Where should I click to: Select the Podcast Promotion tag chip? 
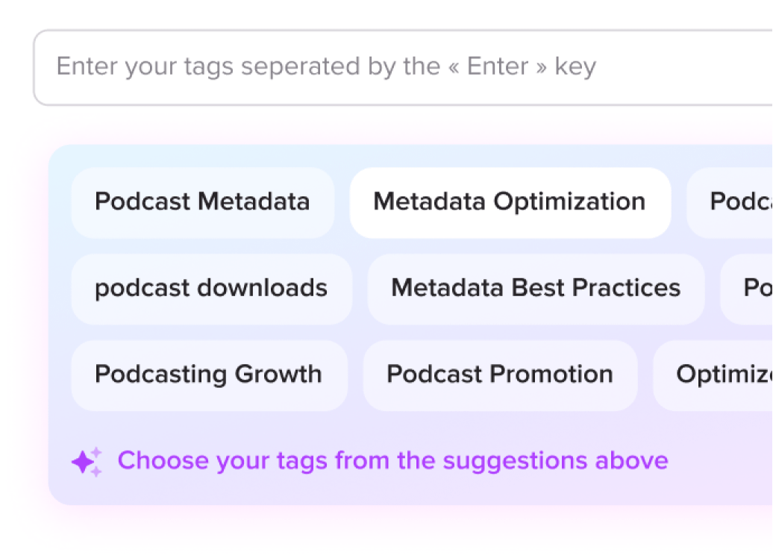[x=500, y=374]
